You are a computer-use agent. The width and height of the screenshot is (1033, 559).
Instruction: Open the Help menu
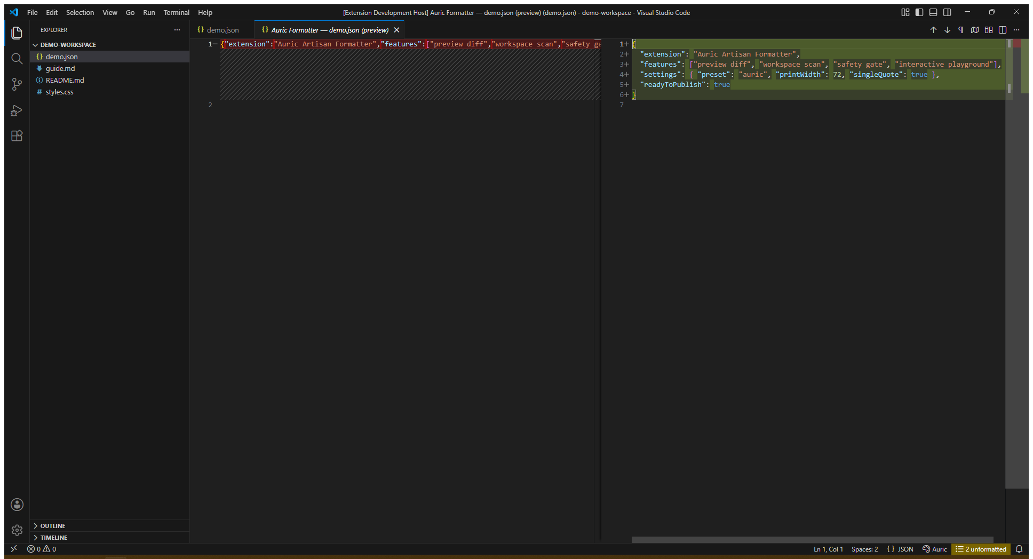205,12
